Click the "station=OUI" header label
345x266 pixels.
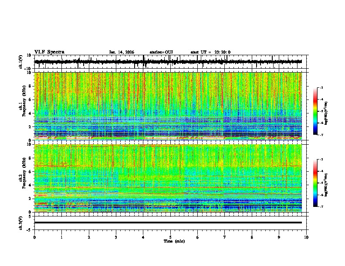(x=161, y=52)
